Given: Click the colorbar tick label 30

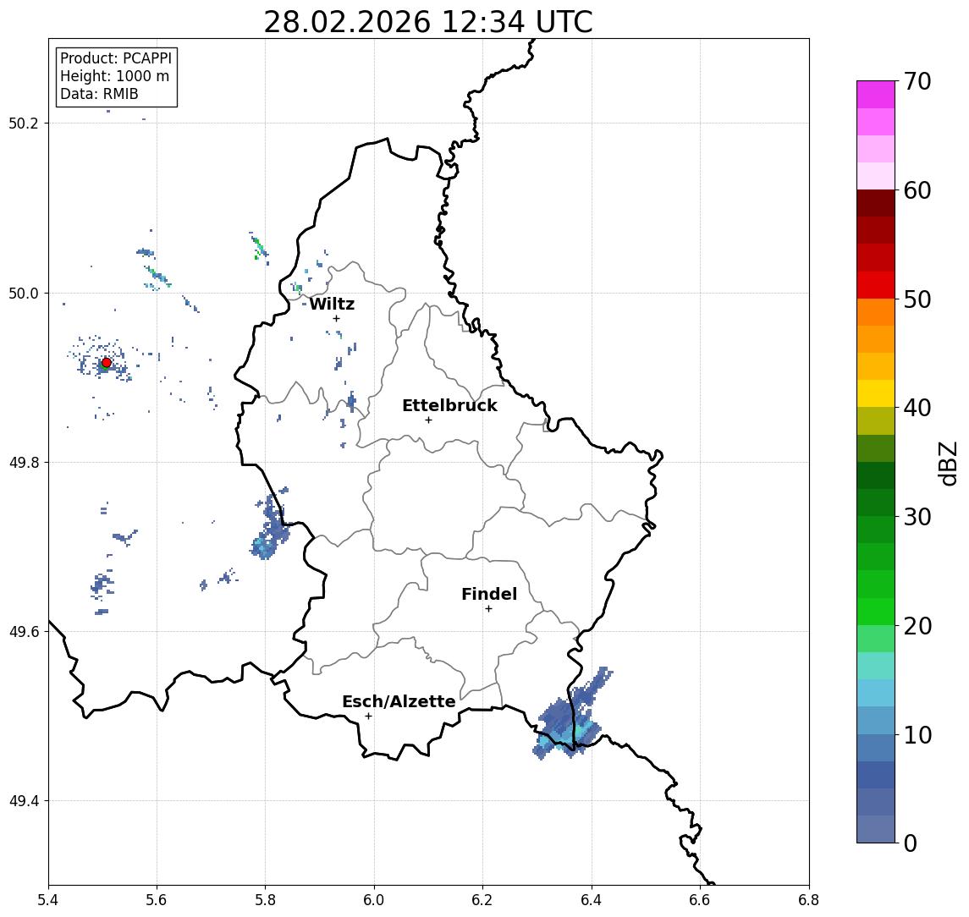Looking at the screenshot, I should pos(917,517).
